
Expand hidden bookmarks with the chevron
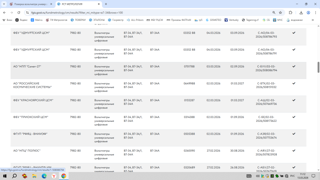pos(313,20)
